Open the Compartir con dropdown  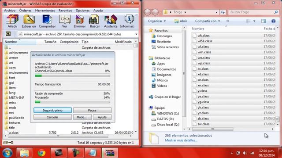pyautogui.click(x=208, y=21)
